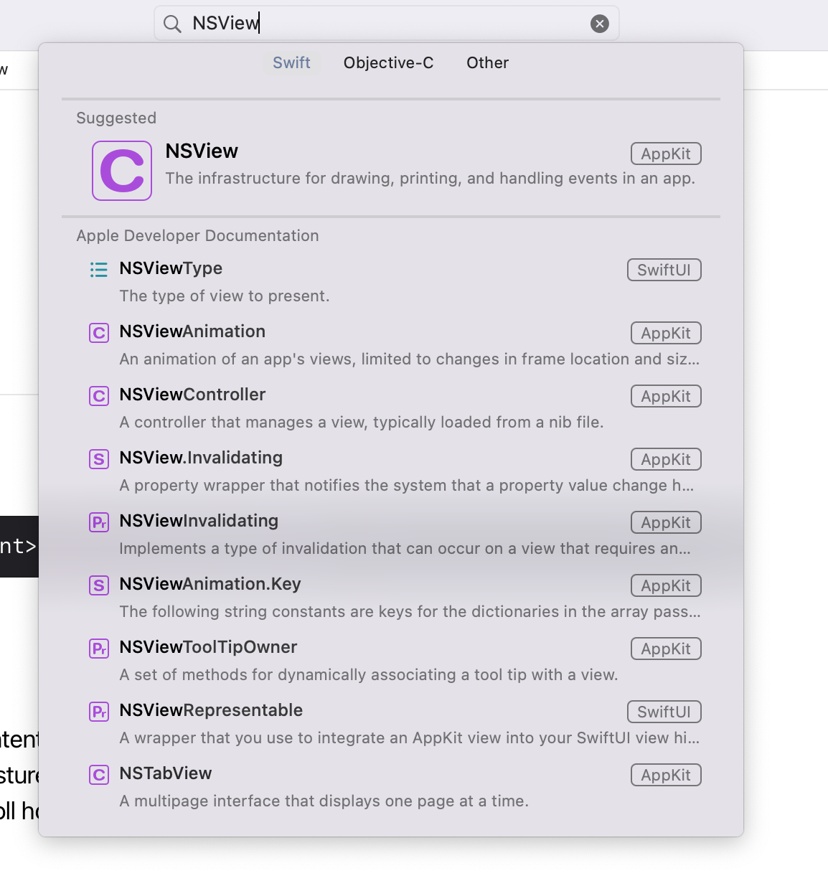Click the NSViewController class icon
The height and width of the screenshot is (881, 828).
(x=99, y=396)
